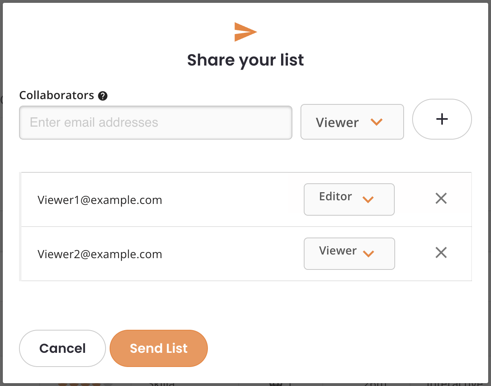Click the chevron arrow beside Editor
Screen dimensions: 491x386
point(368,199)
